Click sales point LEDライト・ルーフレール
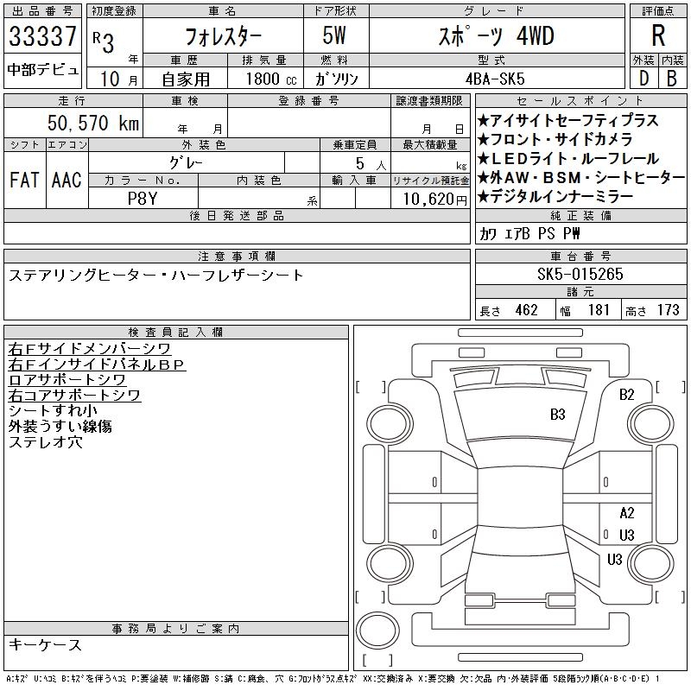Image resolution: width=691 pixels, height=691 pixels. click(568, 158)
